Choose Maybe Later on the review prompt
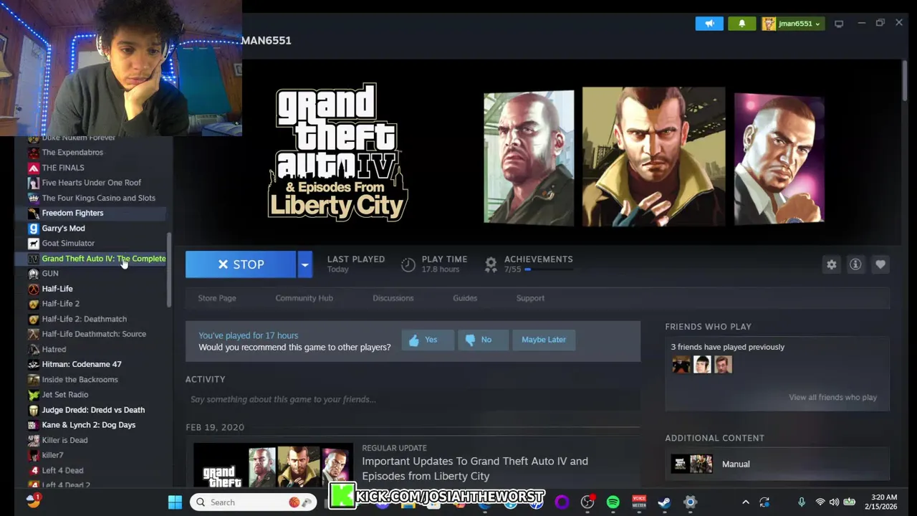This screenshot has width=917, height=516. pos(544,340)
